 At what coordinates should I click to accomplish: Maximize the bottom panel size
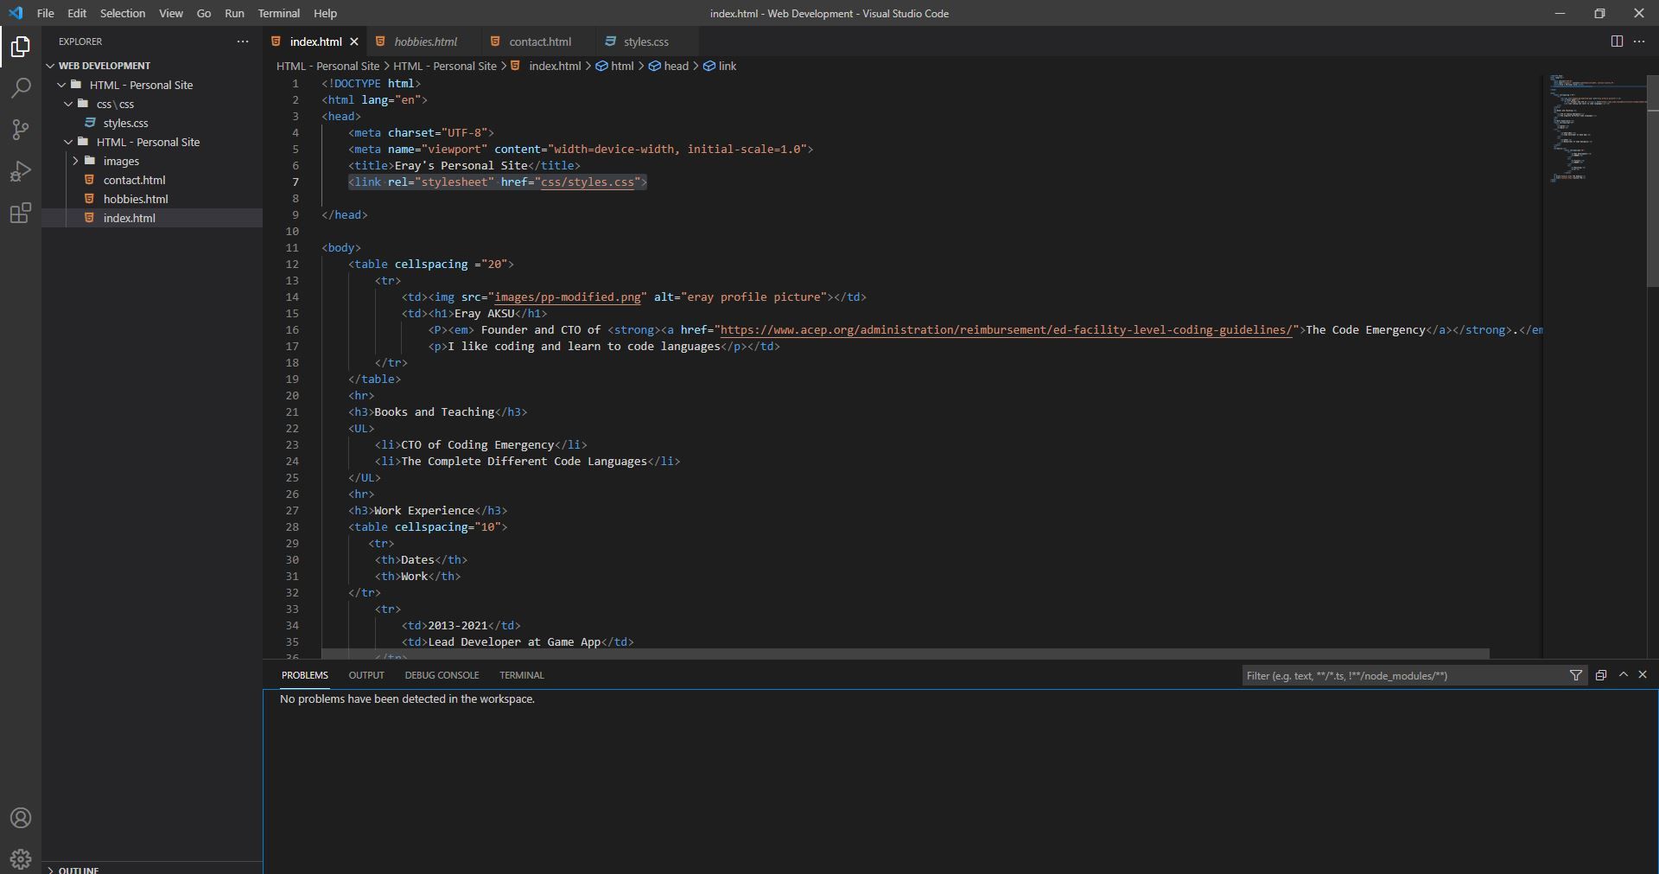click(x=1624, y=675)
